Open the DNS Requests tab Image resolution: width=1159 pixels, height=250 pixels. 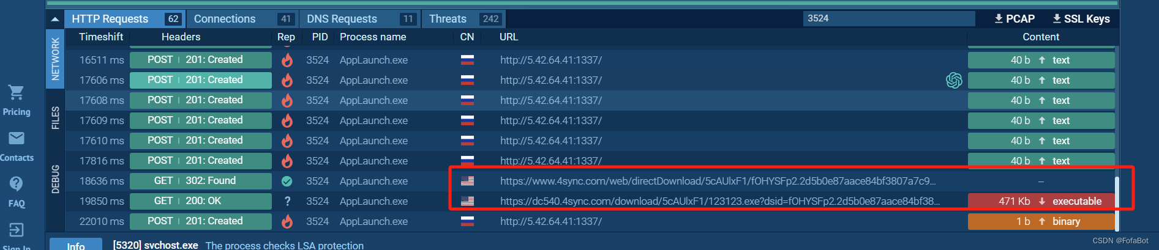(x=360, y=19)
